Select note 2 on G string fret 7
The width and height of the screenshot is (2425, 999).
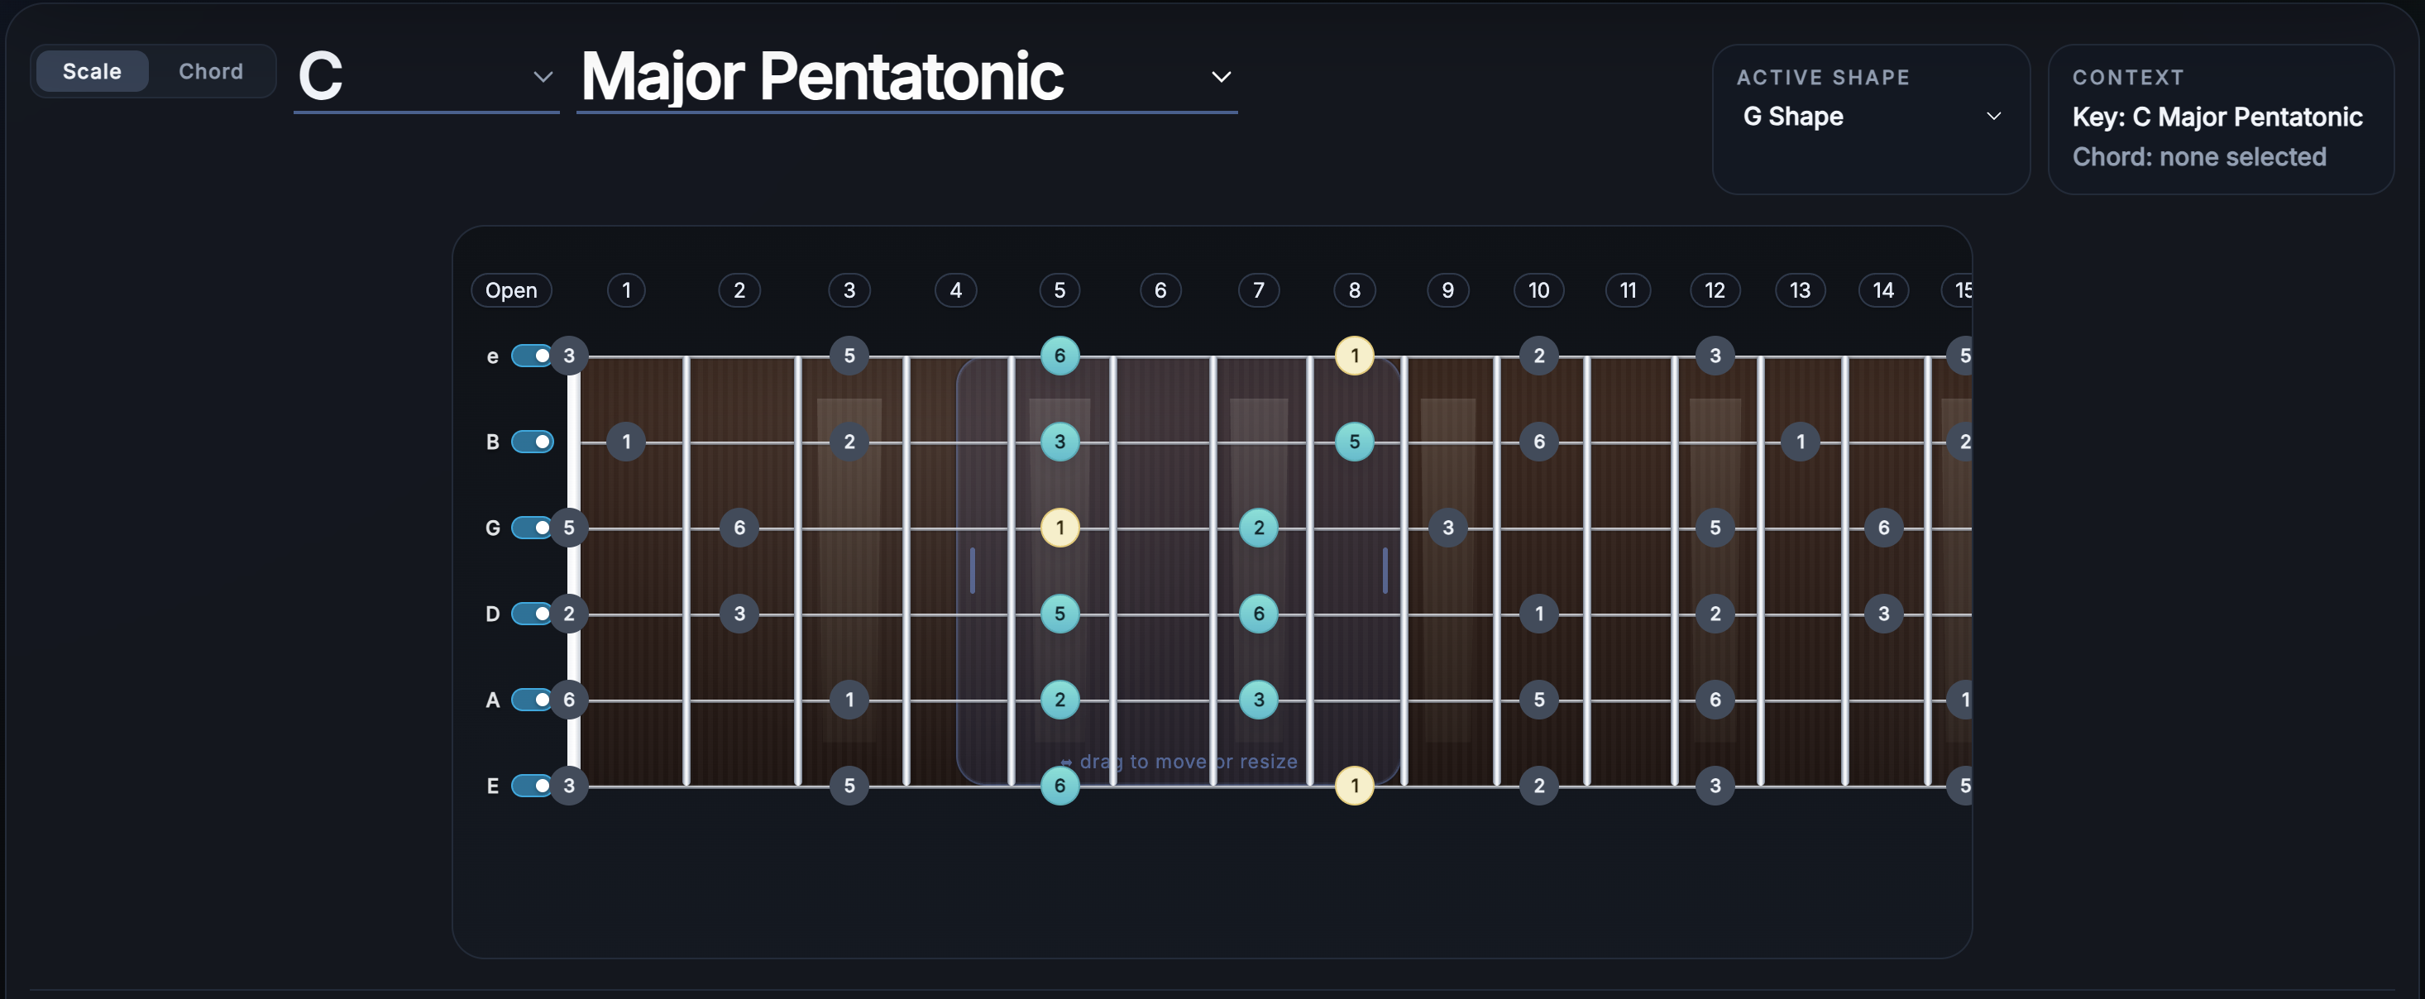click(x=1259, y=528)
